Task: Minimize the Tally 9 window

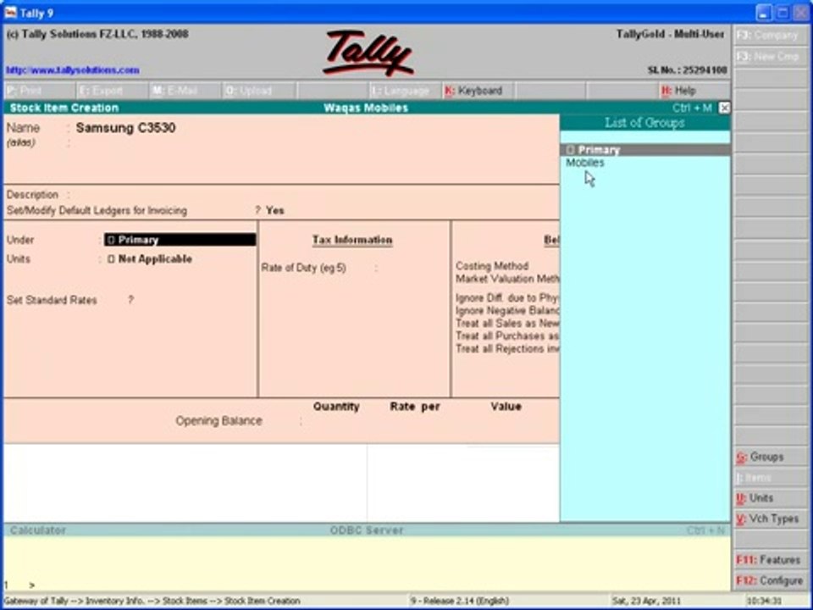Action: click(x=763, y=13)
